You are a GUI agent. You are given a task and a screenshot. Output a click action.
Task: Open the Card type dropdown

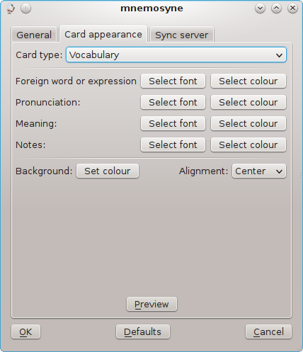click(x=176, y=55)
